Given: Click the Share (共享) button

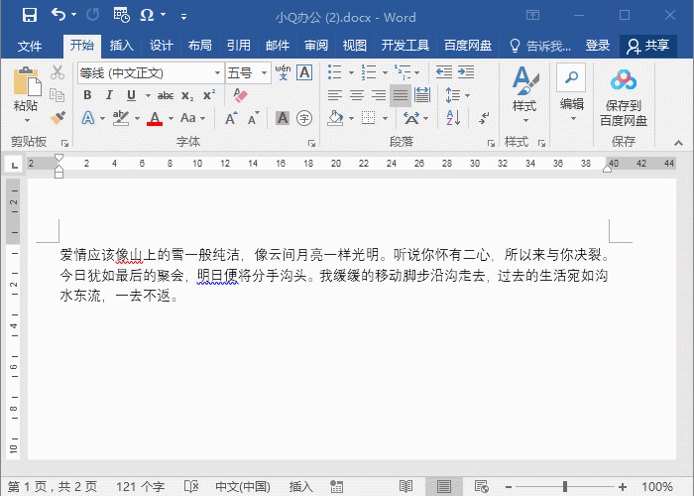Looking at the screenshot, I should pos(647,46).
